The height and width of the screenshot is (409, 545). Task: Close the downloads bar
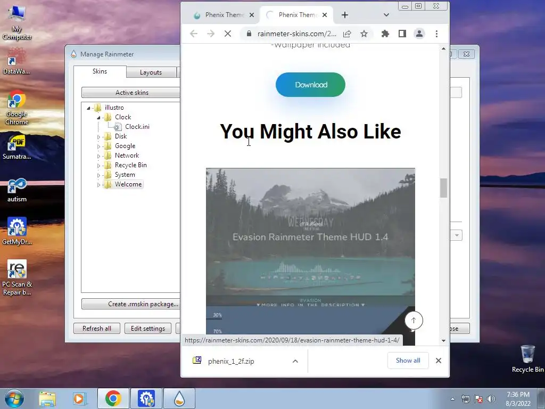click(439, 361)
